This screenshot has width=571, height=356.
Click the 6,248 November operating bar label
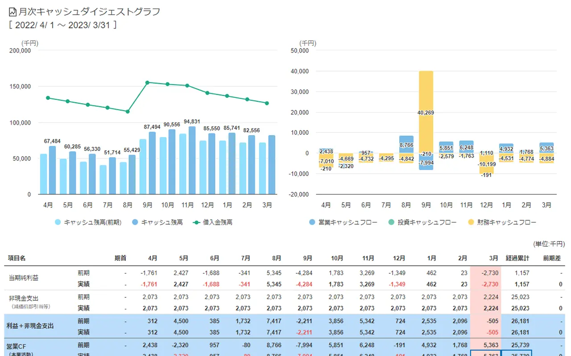(x=466, y=148)
